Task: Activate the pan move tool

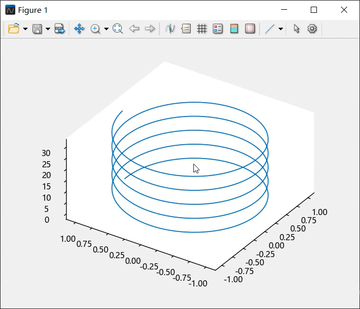Action: point(79,29)
